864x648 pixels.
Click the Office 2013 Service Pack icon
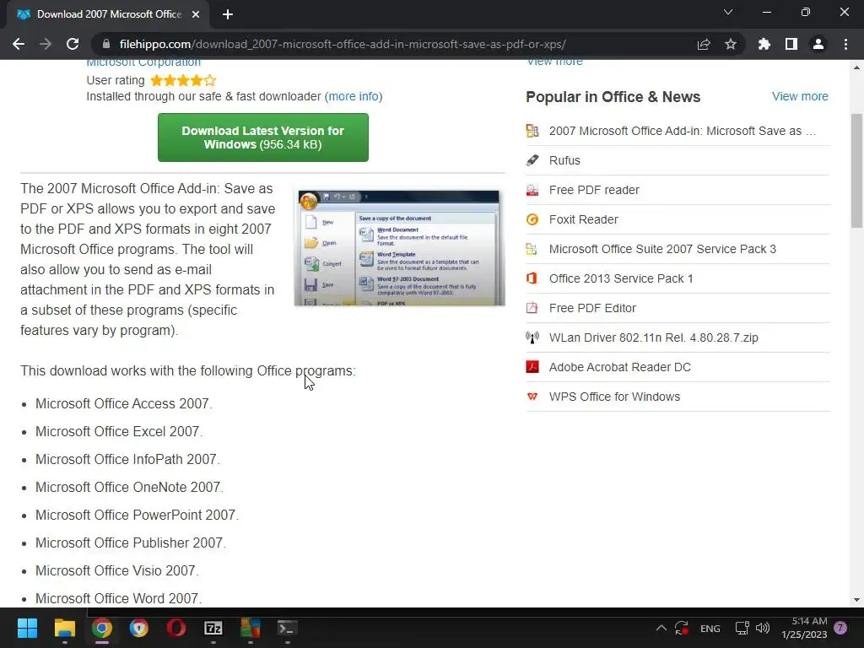click(532, 278)
